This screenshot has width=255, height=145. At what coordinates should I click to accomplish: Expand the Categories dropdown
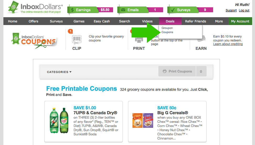[59, 72]
